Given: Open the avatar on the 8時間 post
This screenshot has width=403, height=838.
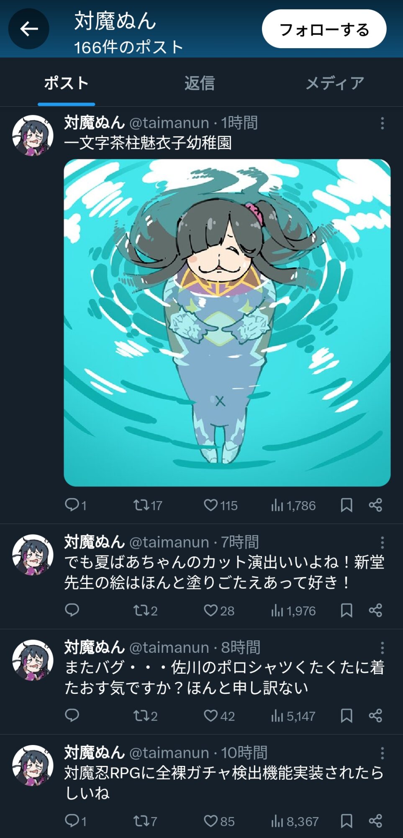Looking at the screenshot, I should (x=33, y=660).
